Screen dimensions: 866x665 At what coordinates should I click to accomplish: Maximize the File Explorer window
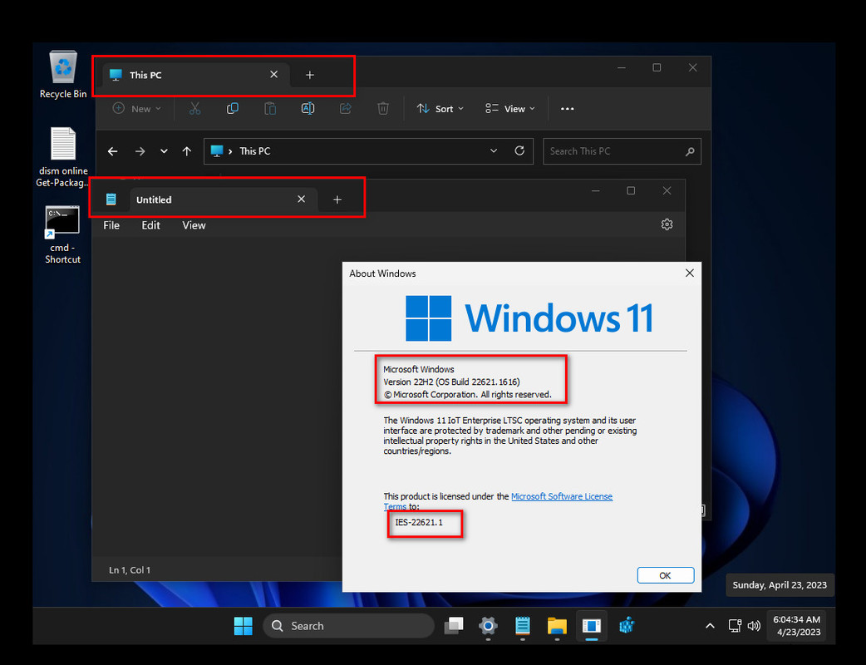657,67
